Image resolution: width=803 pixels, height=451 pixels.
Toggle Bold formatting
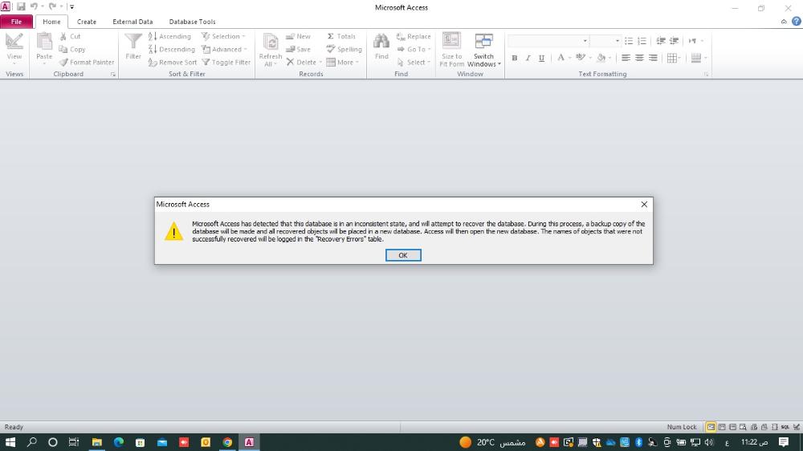(514, 58)
